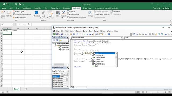
Task: Open COM Eklentileri dialog icon
Action: tap(51, 15)
